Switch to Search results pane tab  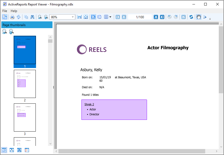19,150
